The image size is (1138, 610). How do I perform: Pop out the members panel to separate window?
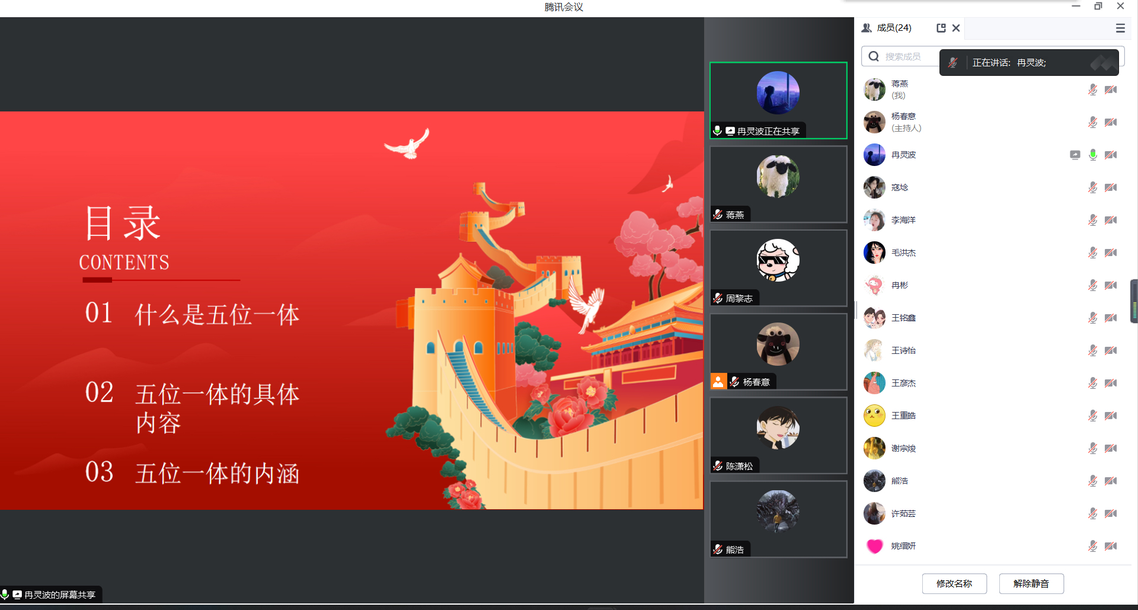coord(941,28)
